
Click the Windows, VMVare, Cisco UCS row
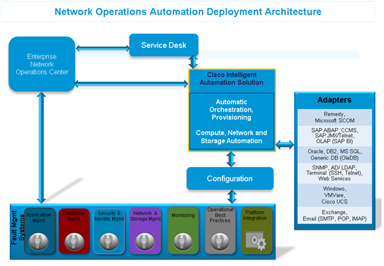[x=334, y=195]
